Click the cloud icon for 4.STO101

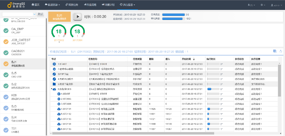(59, 109)
